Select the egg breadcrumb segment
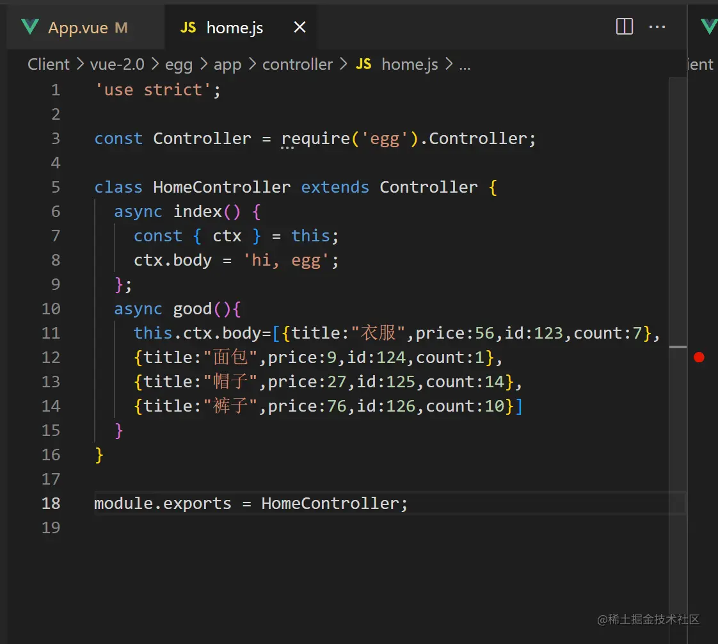The height and width of the screenshot is (644, 718). point(179,65)
